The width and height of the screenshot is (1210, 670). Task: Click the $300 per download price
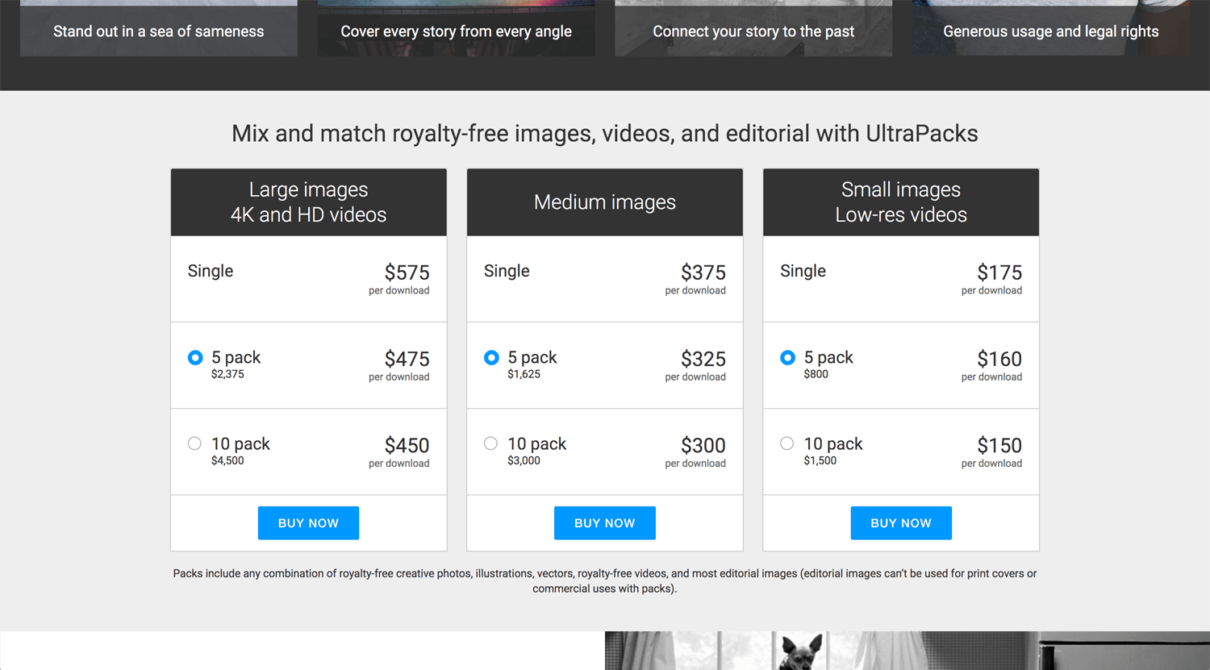[703, 445]
